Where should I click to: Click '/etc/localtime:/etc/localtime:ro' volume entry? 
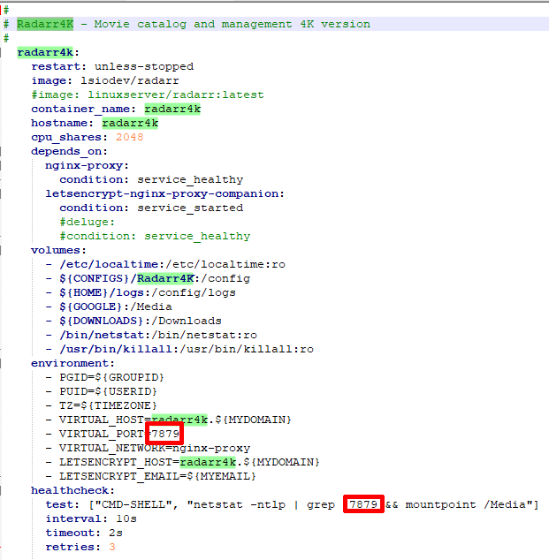pos(172,264)
